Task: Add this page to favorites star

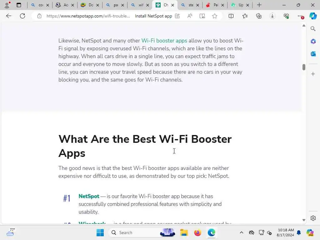Action: (x=214, y=16)
